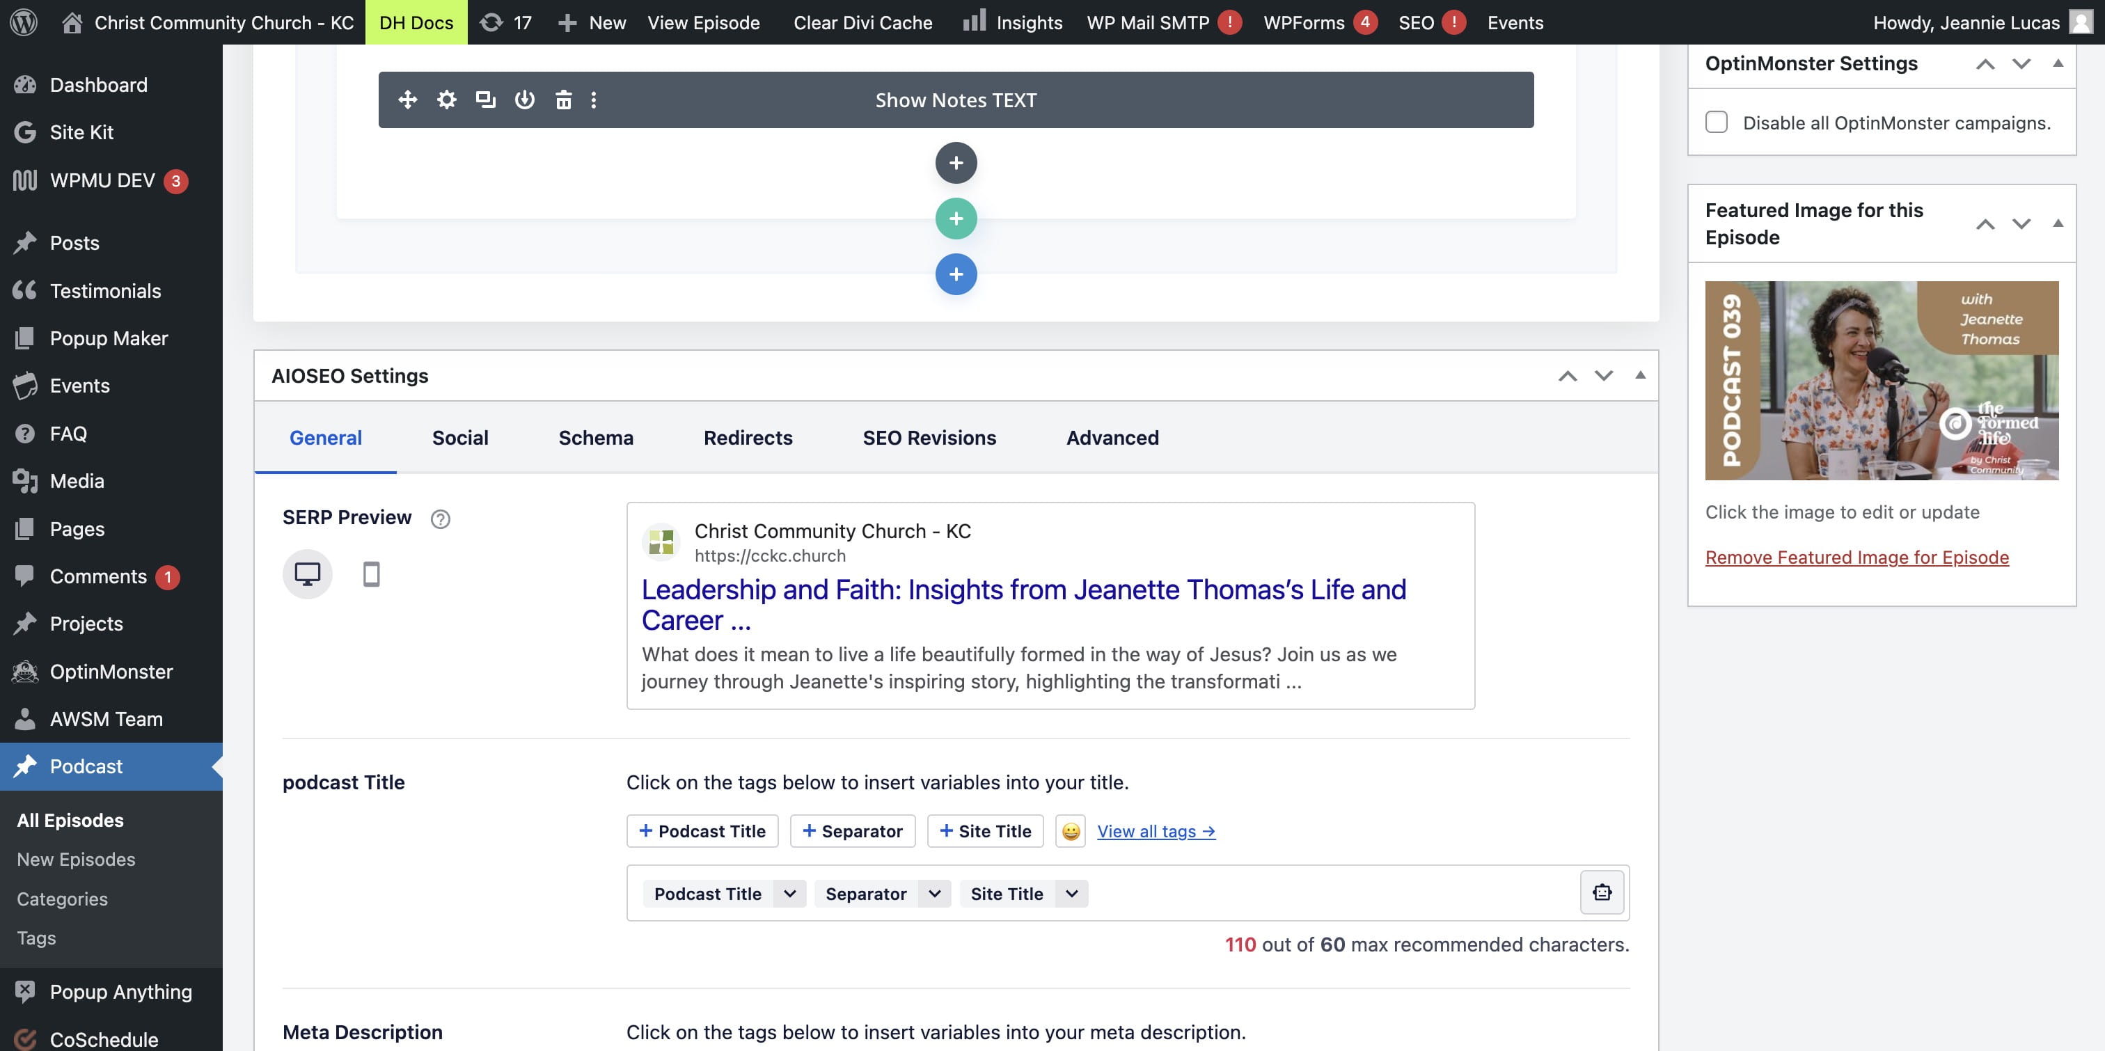
Task: Move AIOSEO Settings panel up
Action: [x=1568, y=376]
